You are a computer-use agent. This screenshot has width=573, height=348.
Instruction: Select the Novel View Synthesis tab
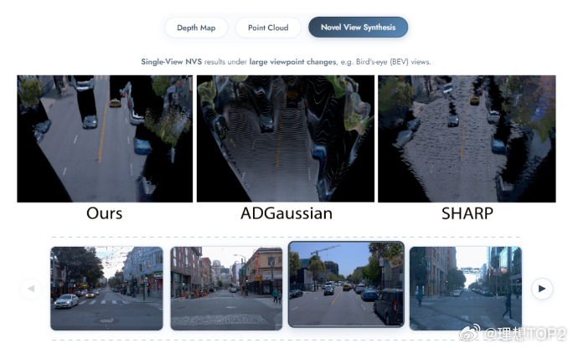358,28
